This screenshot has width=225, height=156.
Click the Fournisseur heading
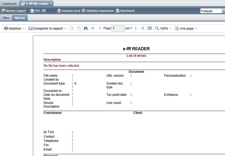coord(53,113)
